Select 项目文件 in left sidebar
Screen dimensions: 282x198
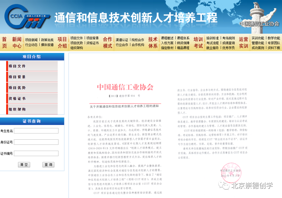tap(32, 66)
